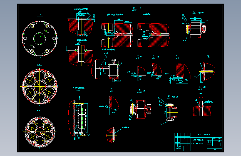The width and height of the screenshot is (241, 156).
Task: Click the detail II bolted flange view
Action: click(195, 29)
